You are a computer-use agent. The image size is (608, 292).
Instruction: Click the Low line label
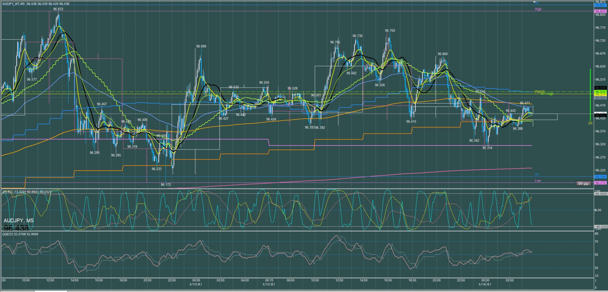538,181
